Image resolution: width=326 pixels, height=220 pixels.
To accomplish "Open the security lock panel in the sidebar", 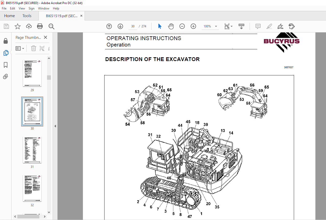I will point(6,41).
